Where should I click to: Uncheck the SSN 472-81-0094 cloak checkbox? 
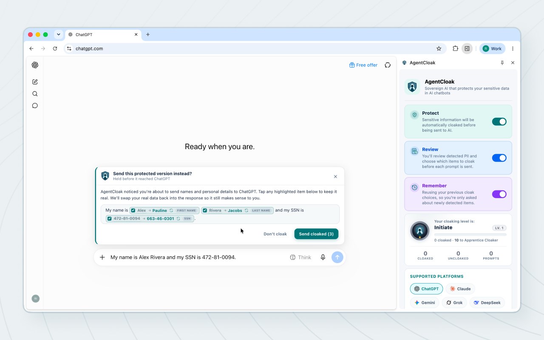coord(109,219)
